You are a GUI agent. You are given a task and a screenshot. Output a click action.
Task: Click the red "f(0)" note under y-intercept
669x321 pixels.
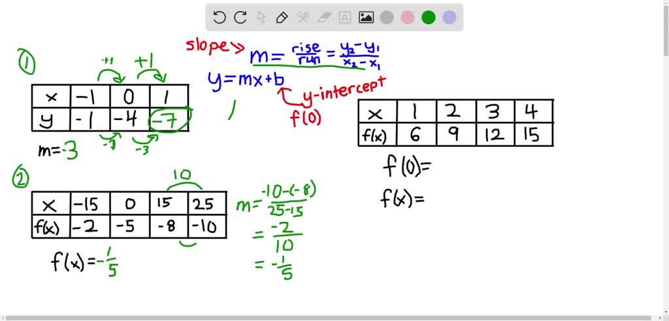point(306,117)
